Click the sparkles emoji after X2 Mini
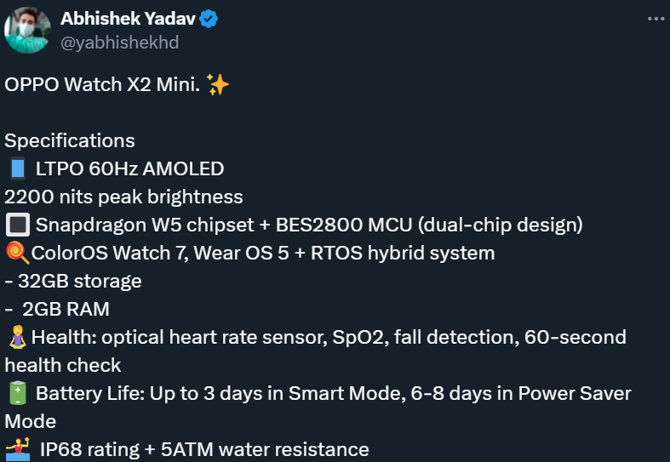The width and height of the screenshot is (670, 462). tap(218, 84)
